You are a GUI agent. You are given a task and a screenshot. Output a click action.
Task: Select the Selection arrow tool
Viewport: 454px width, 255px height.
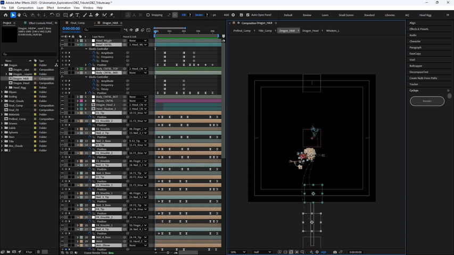pyautogui.click(x=13, y=15)
